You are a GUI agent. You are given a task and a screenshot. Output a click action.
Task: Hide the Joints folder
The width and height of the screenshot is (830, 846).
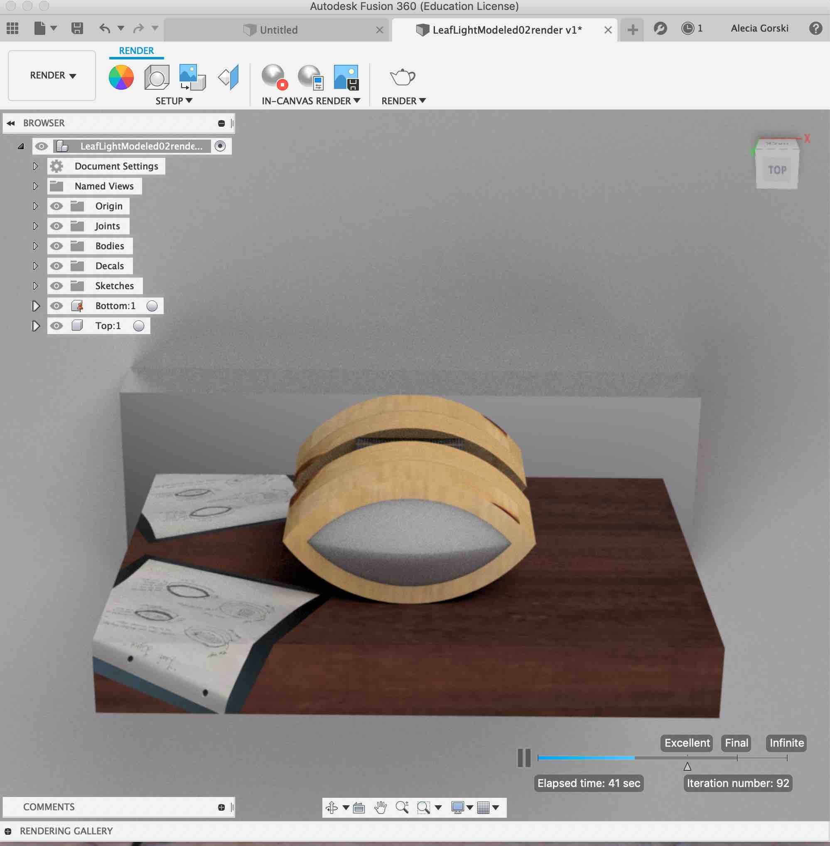(56, 226)
